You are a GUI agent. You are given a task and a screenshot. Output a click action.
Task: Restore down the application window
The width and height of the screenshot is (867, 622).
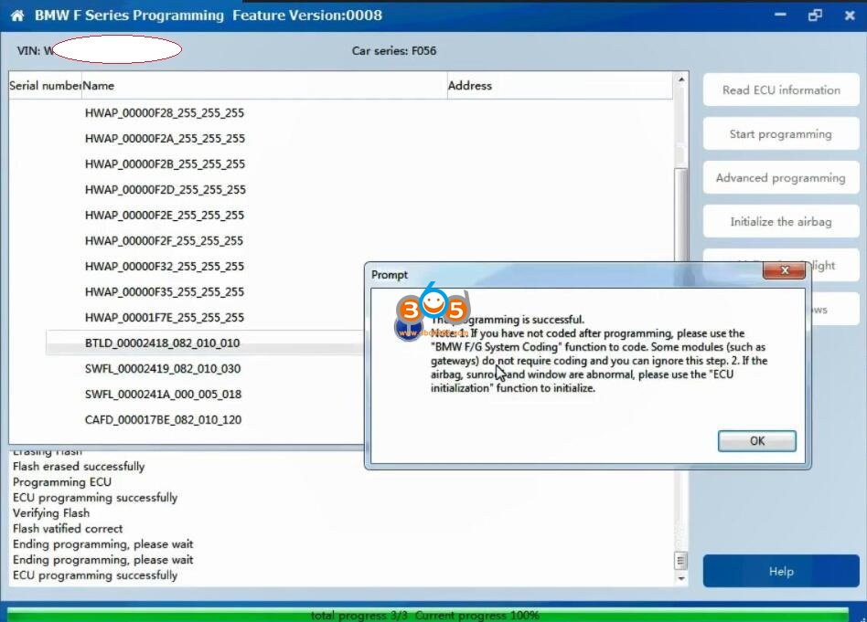click(815, 15)
